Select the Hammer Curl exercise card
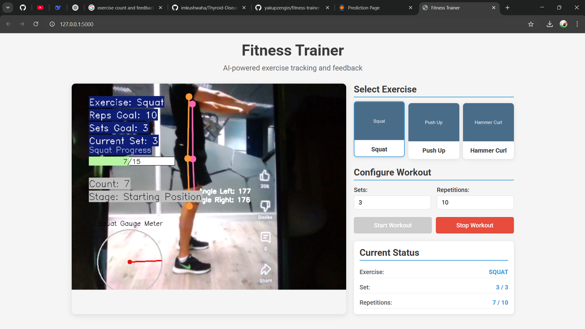The image size is (585, 329). point(488,131)
